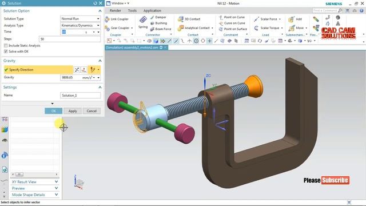Click the OK button
366x206 pixels.
click(53, 111)
